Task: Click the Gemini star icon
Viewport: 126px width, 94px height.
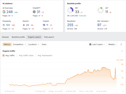Action: point(24,25)
